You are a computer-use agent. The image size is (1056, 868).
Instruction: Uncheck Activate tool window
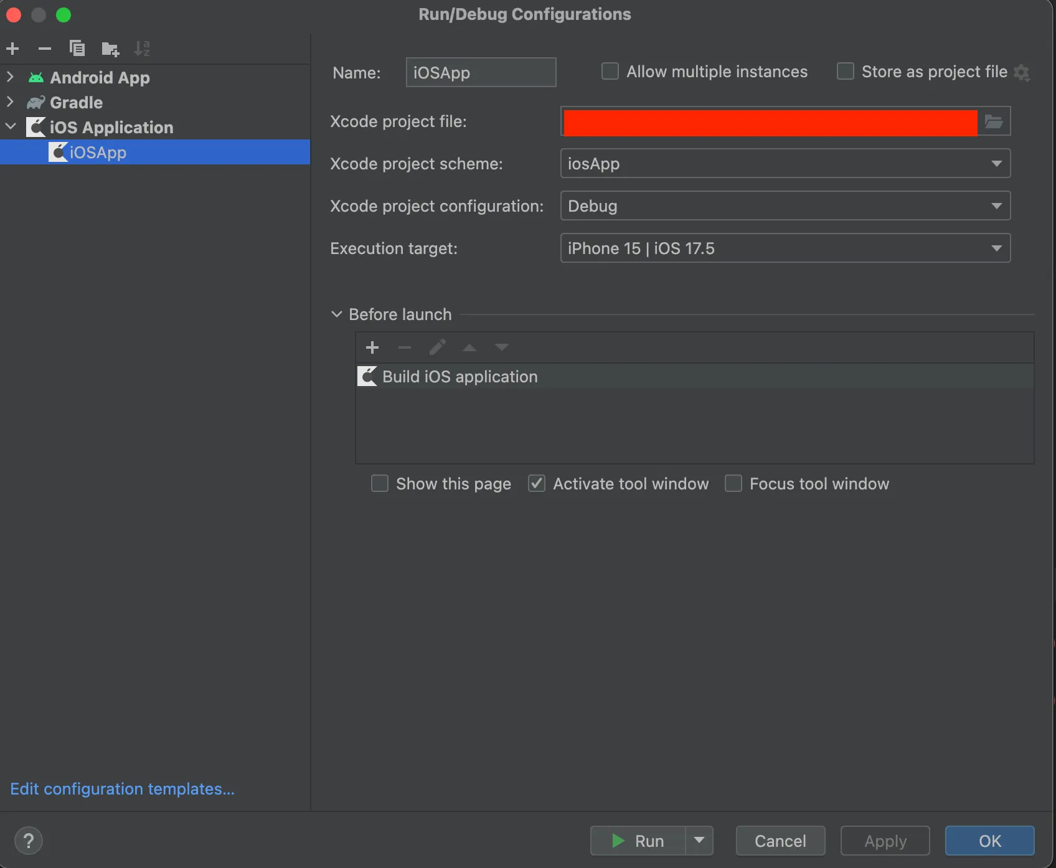537,483
